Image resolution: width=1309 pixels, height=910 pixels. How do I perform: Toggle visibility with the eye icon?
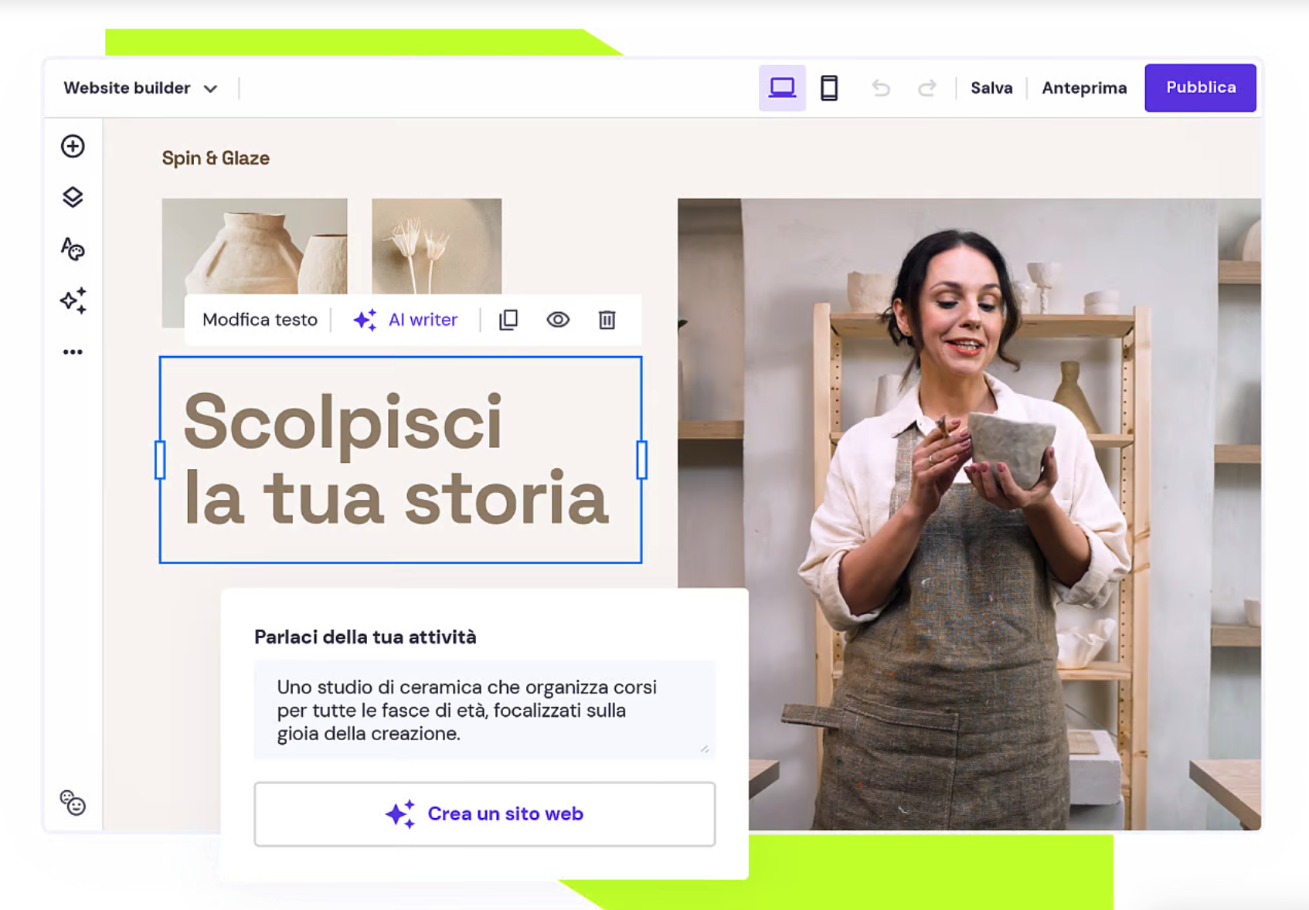point(558,320)
